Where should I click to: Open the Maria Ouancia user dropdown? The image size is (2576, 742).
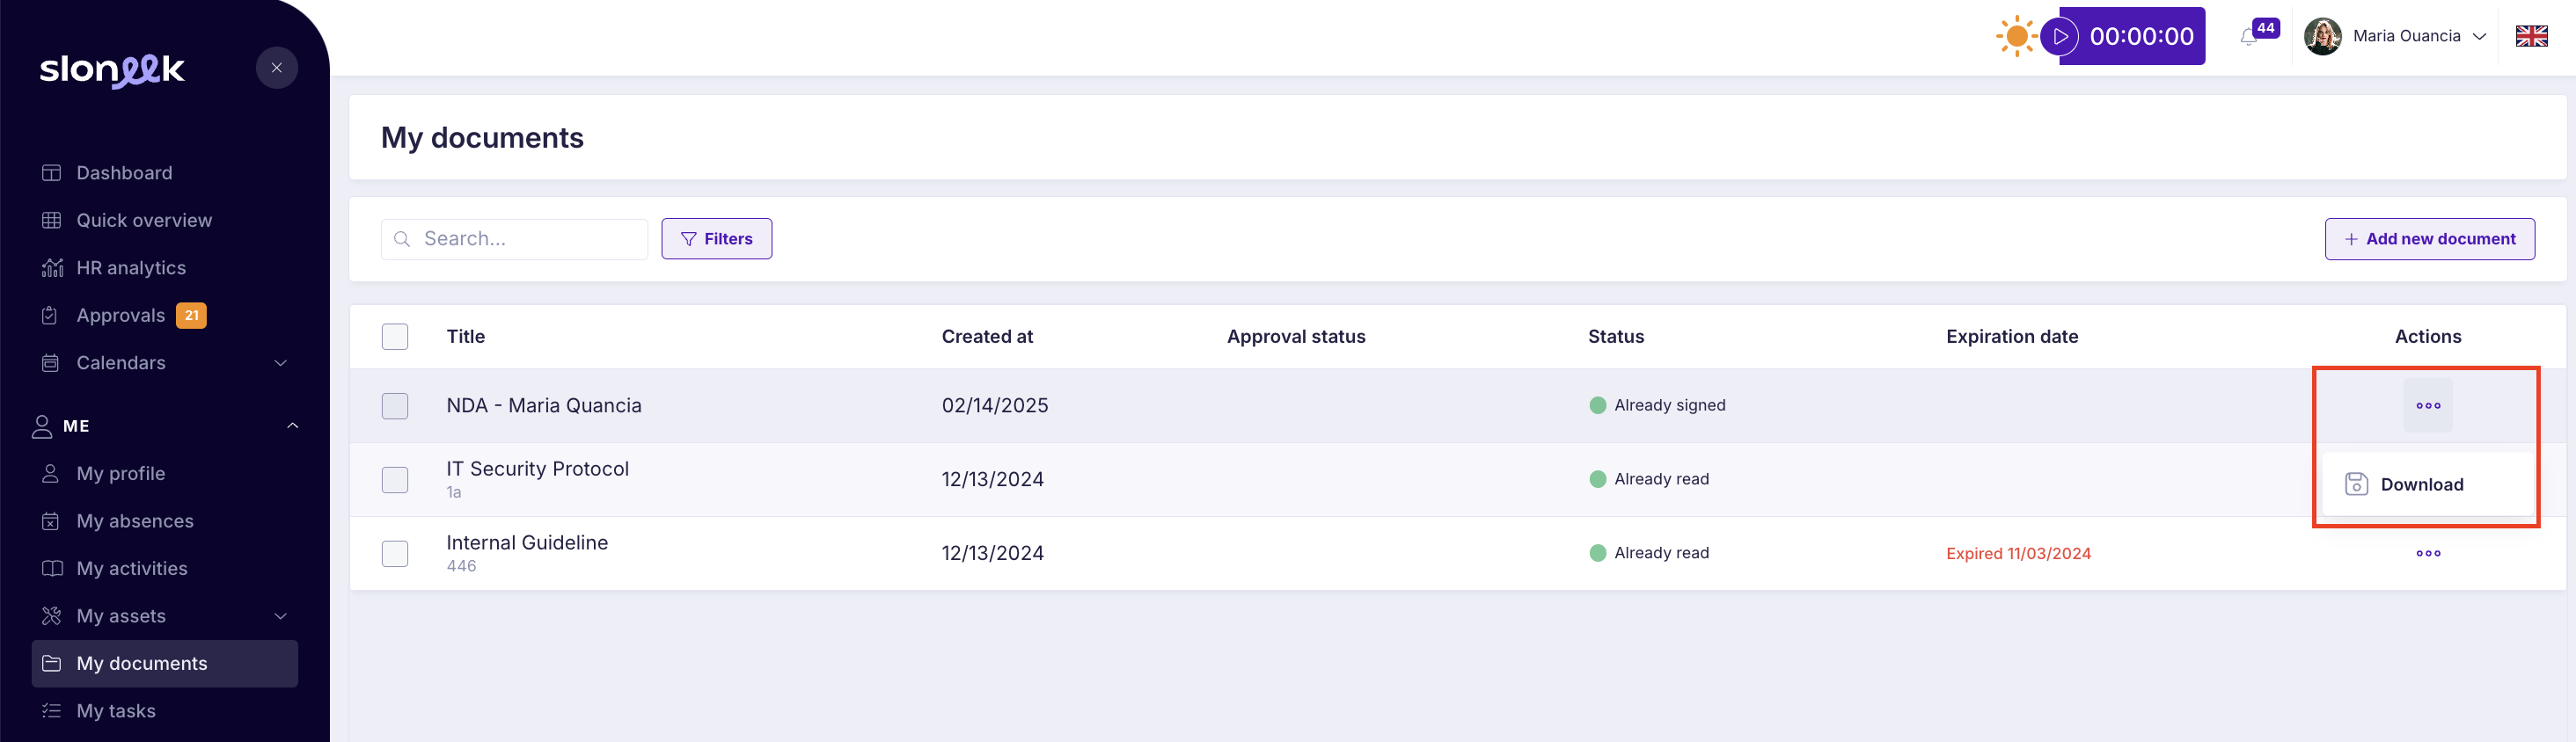2396,36
